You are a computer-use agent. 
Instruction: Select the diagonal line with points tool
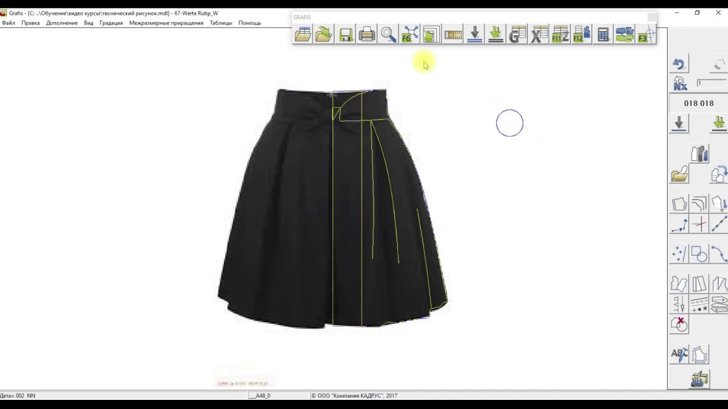(719, 224)
